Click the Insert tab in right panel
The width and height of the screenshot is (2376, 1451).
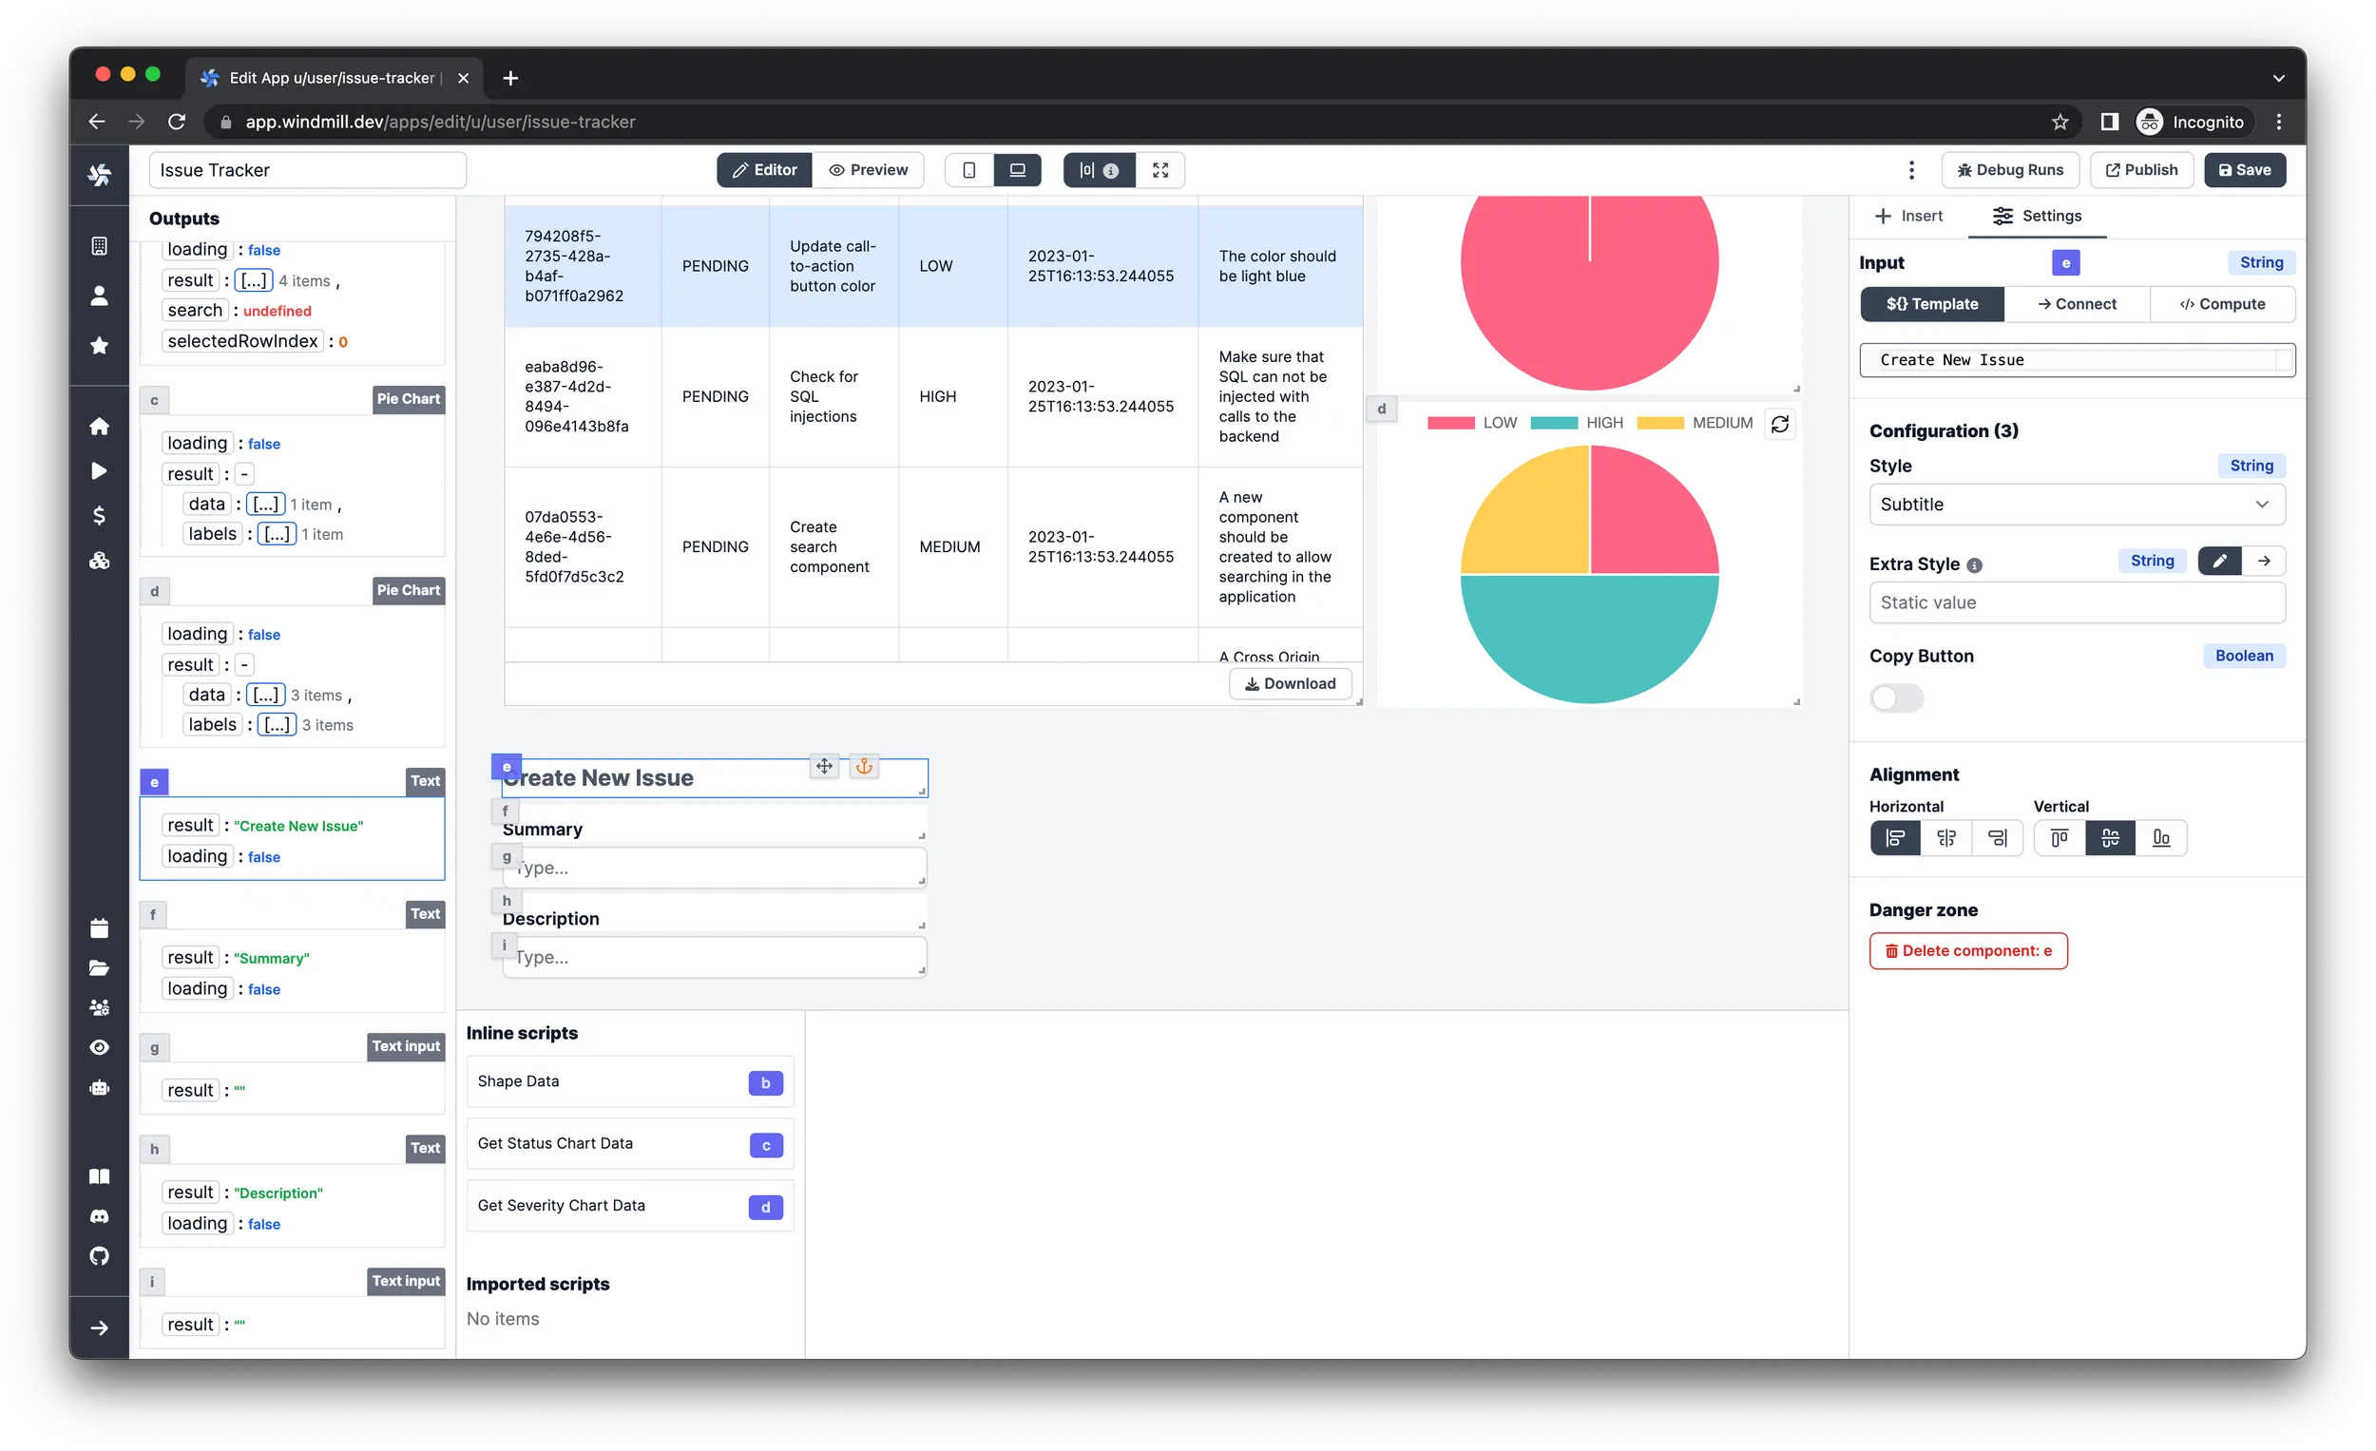(x=1911, y=216)
